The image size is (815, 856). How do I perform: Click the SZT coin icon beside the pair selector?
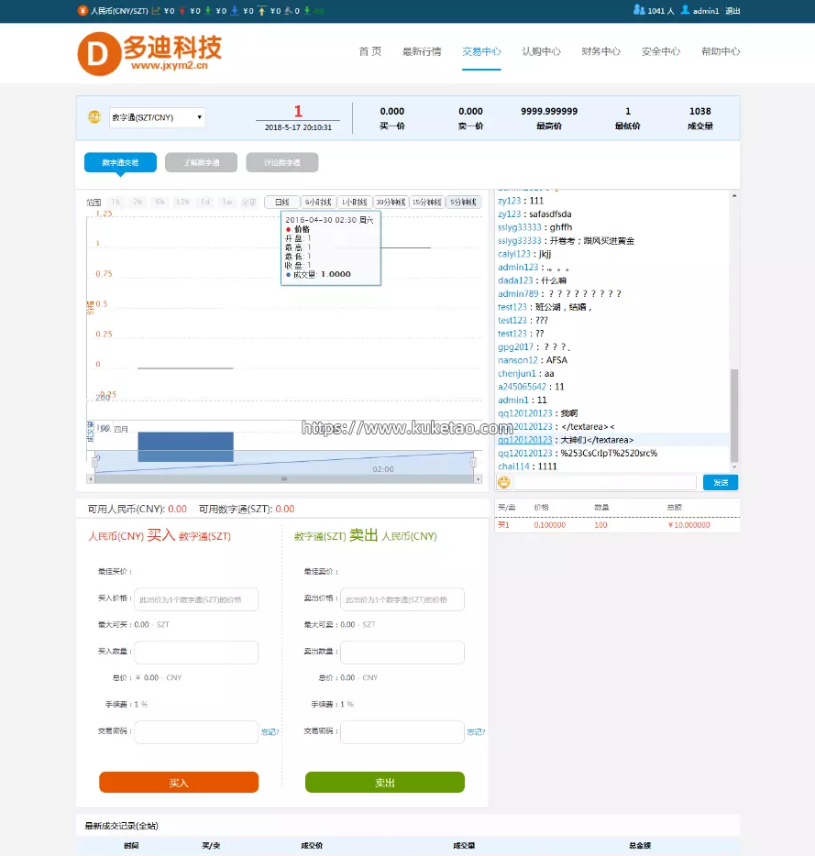point(94,116)
